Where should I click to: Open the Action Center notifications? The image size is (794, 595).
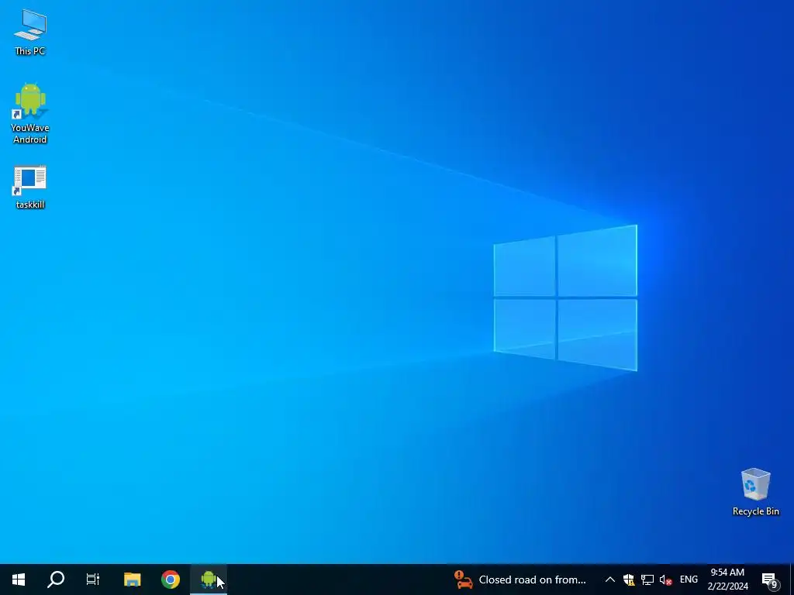(x=770, y=580)
